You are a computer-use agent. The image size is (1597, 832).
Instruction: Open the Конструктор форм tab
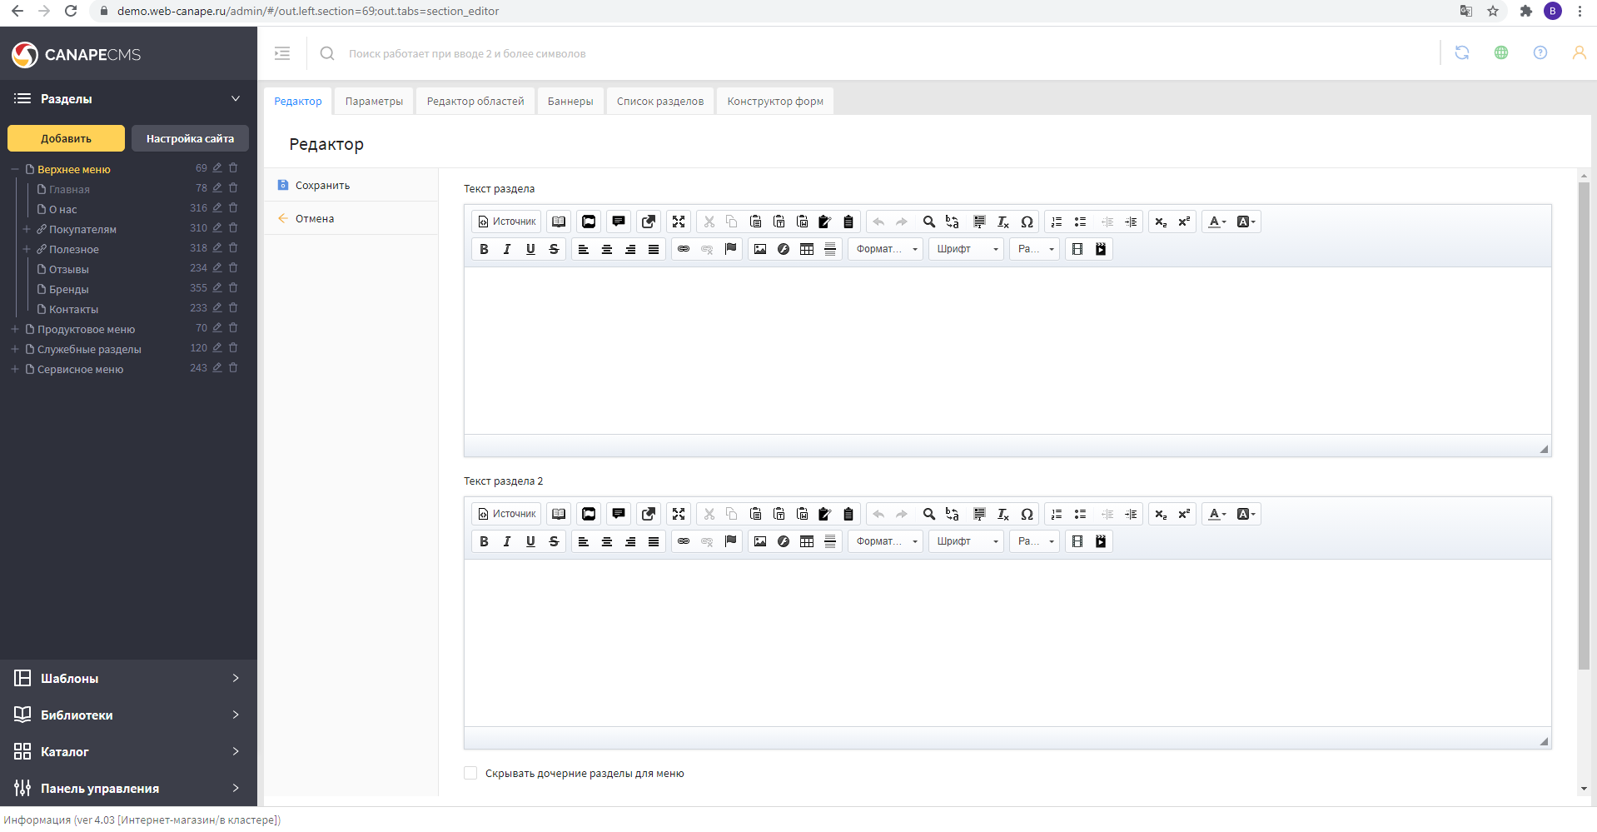[774, 102]
